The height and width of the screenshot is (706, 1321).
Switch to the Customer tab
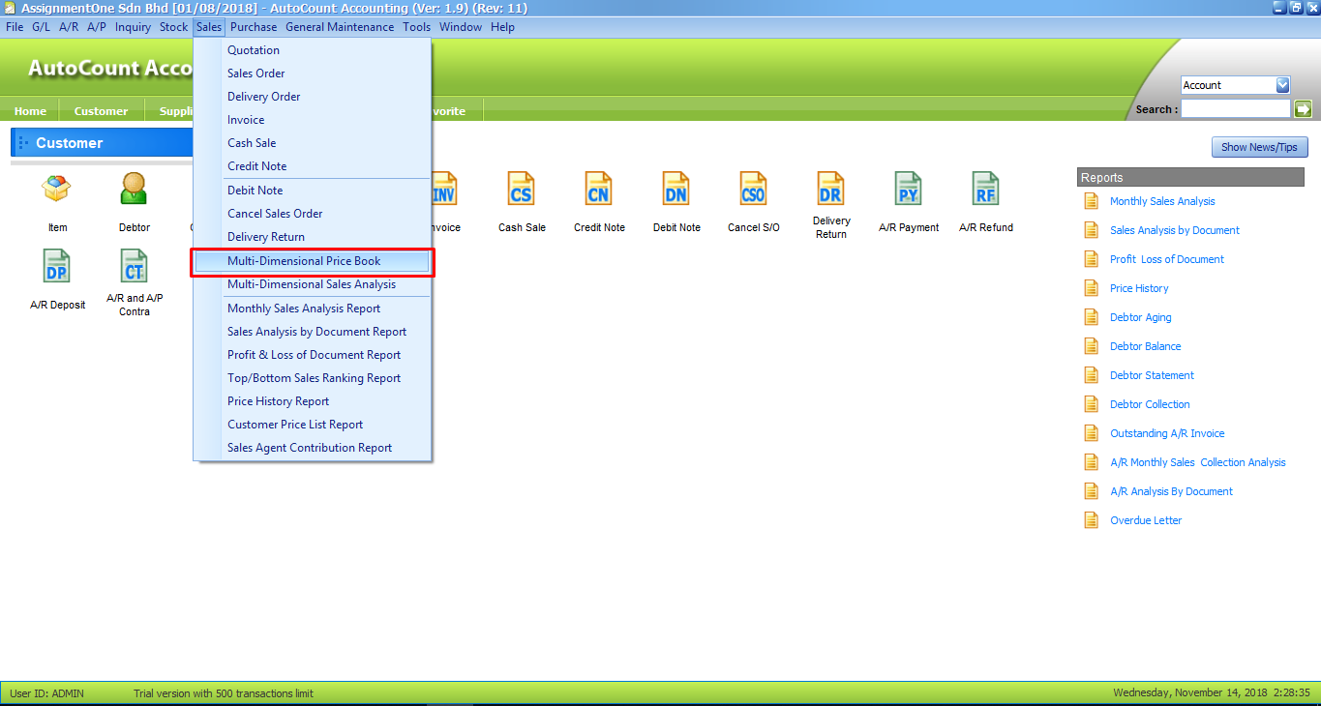pyautogui.click(x=102, y=110)
